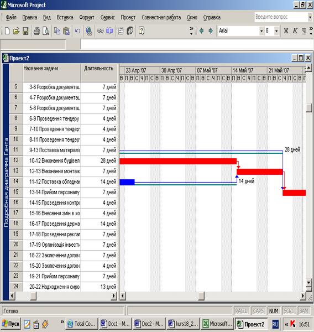Click the Link Tasks chain icon
The width and height of the screenshot is (314, 332).
pyautogui.click(x=100, y=31)
